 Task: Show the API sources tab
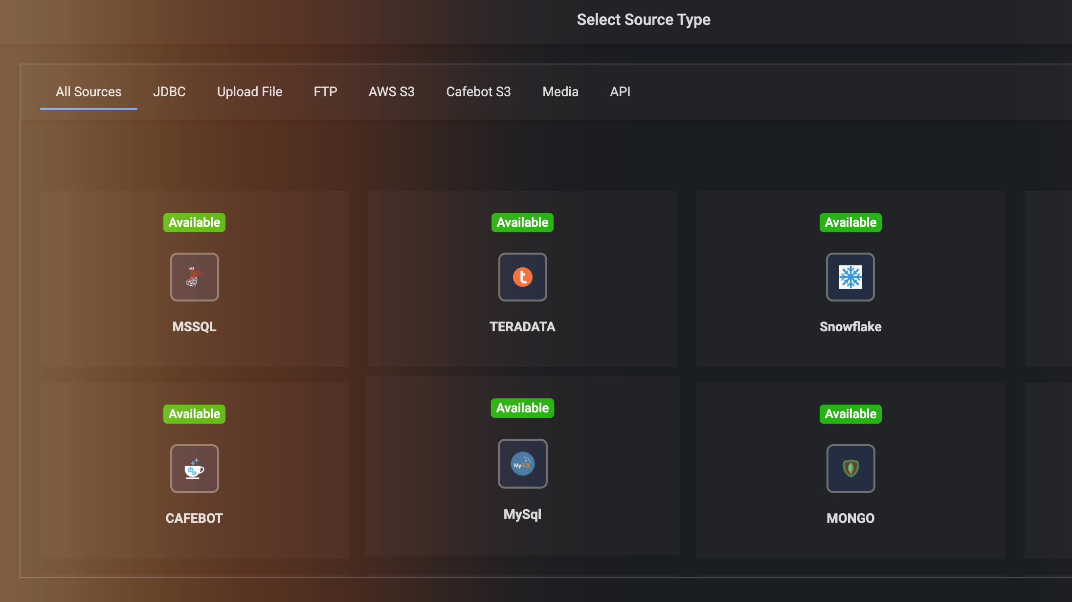pos(620,92)
